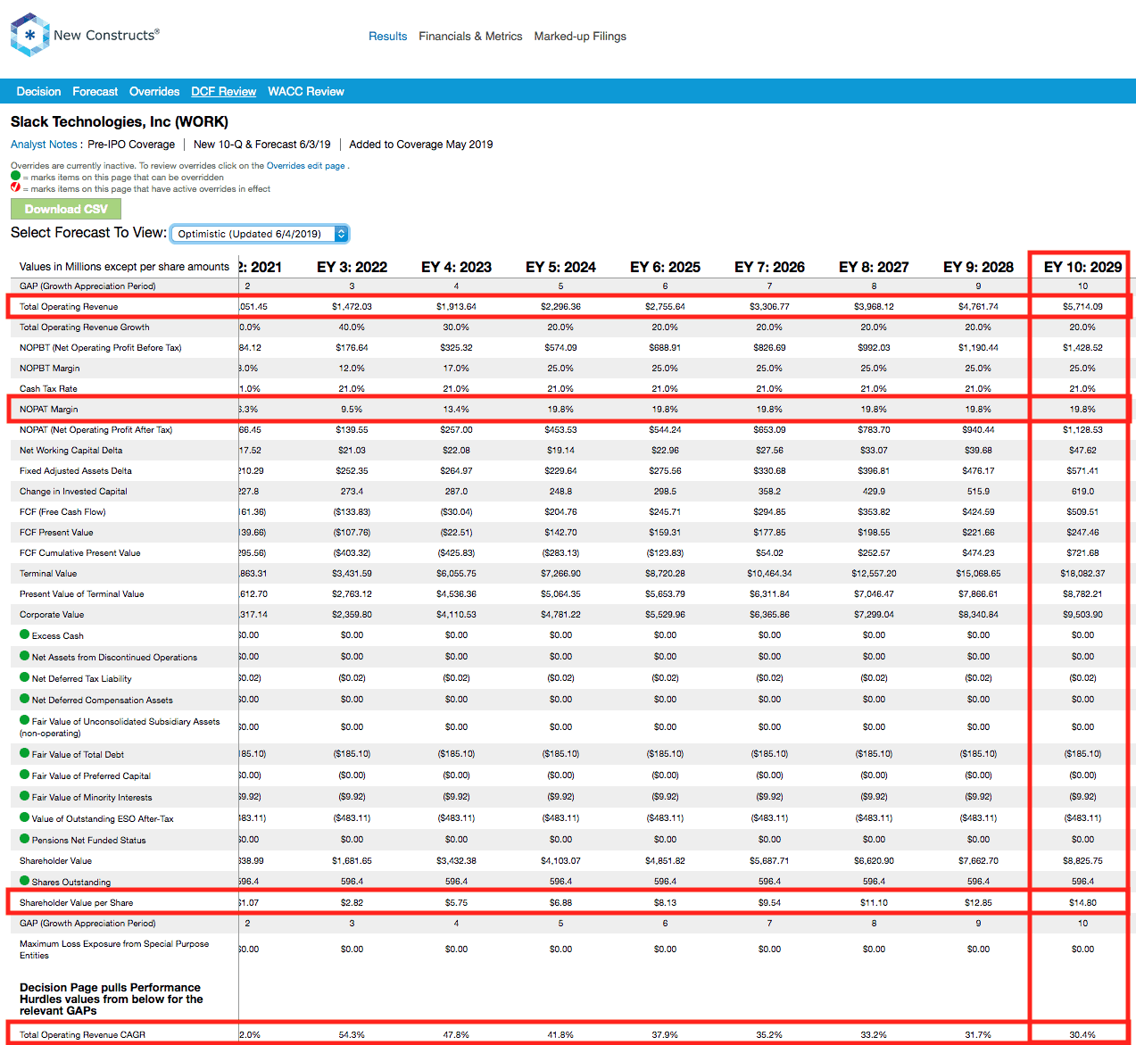1136x1045 pixels.
Task: Click 'Added to Coverage May 2019' text
Action: [x=421, y=145]
